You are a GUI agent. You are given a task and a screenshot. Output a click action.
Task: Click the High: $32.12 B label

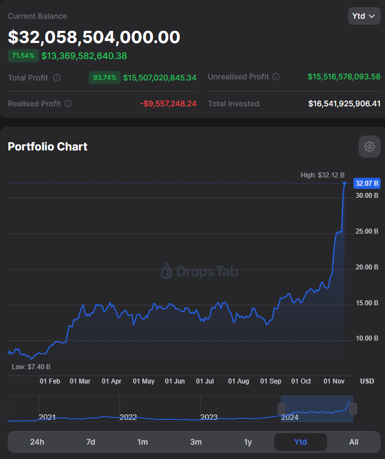(x=323, y=175)
